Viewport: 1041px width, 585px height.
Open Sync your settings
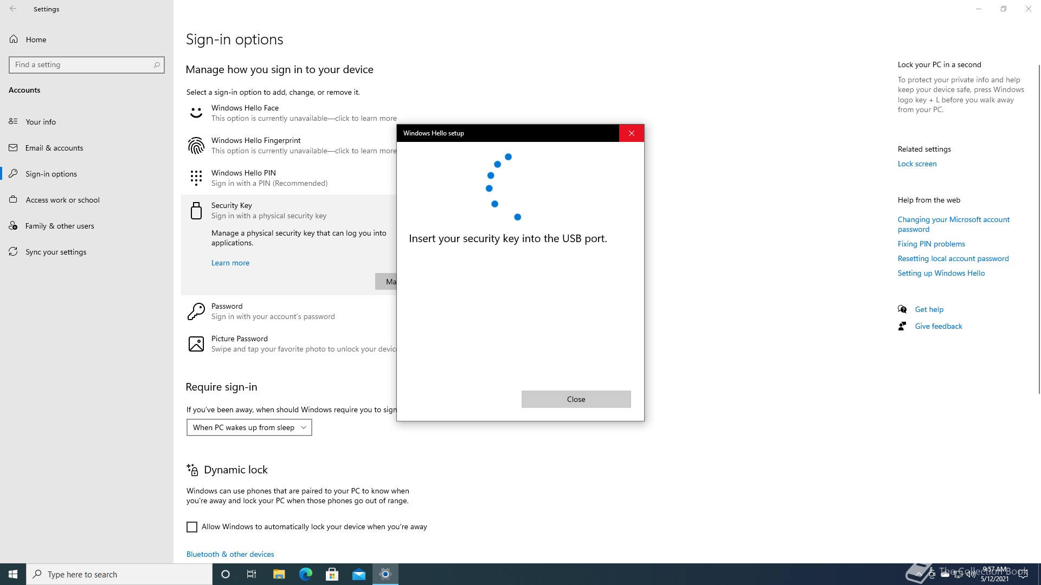coord(87,252)
